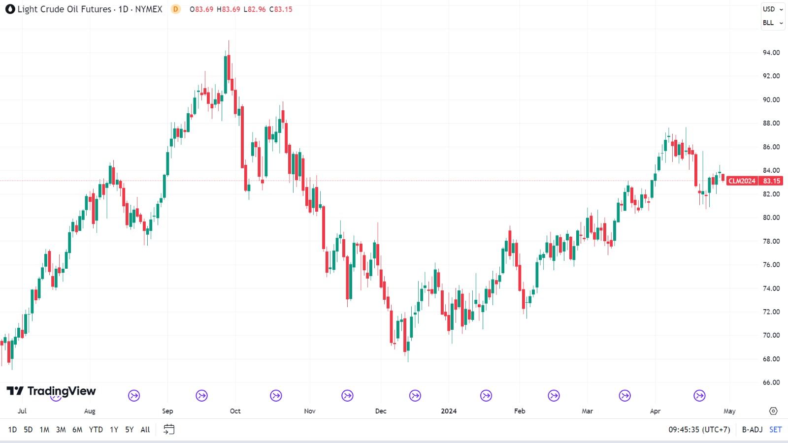
Task: Click the contract rollover marker between Oct and Nov
Action: 276,395
